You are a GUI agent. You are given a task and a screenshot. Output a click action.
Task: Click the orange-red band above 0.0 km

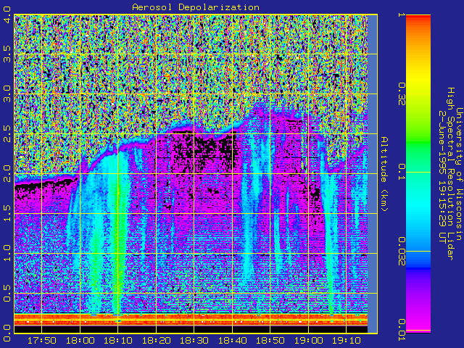click(x=191, y=320)
